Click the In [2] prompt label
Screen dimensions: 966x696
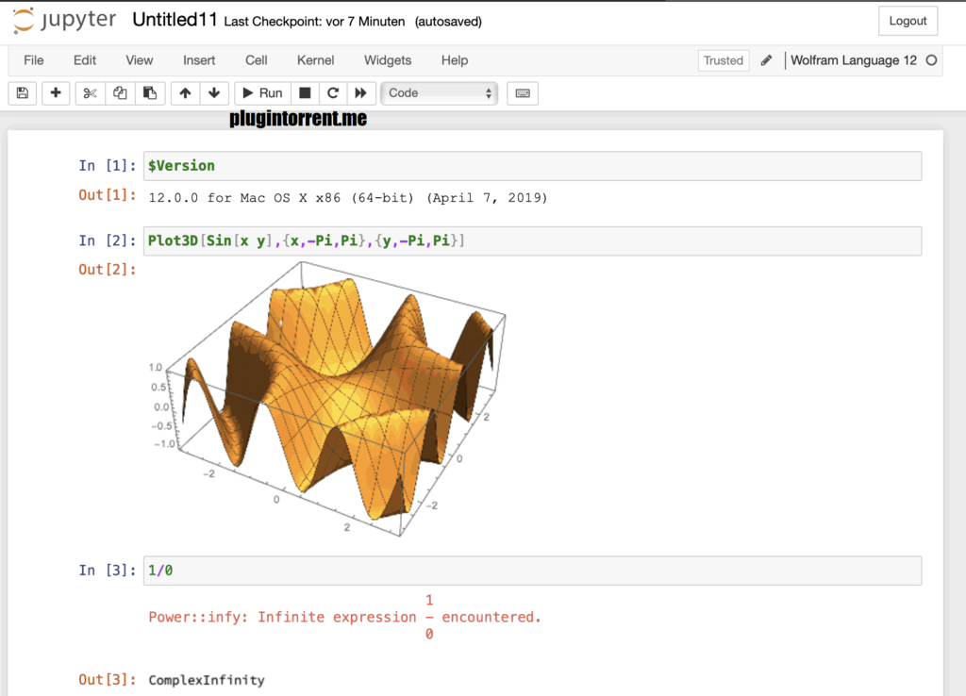(x=107, y=240)
